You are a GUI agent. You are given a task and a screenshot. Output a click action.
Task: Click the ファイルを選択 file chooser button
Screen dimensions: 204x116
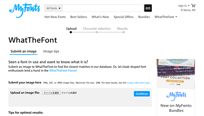[51, 93]
